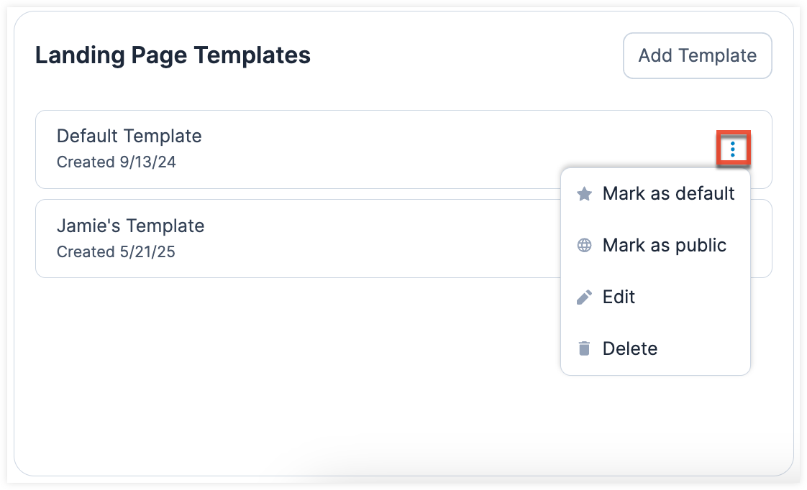Select the globe icon beside Mark as public

(584, 245)
